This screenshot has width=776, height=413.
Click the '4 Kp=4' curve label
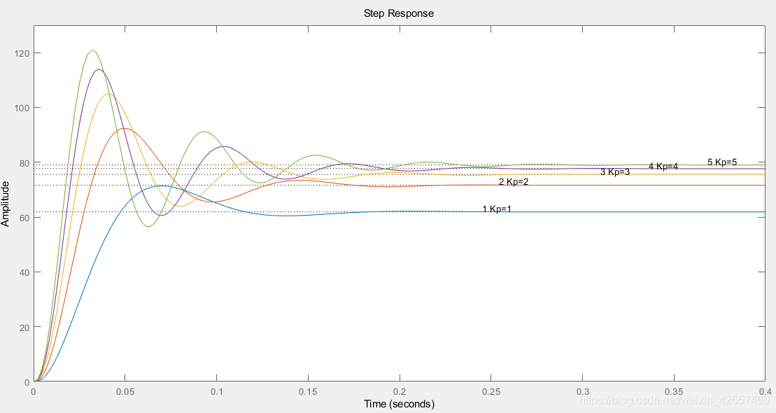click(x=663, y=167)
